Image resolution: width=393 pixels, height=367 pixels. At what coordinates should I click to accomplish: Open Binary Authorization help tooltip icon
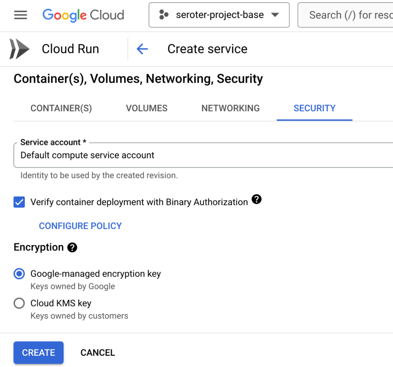(x=256, y=199)
